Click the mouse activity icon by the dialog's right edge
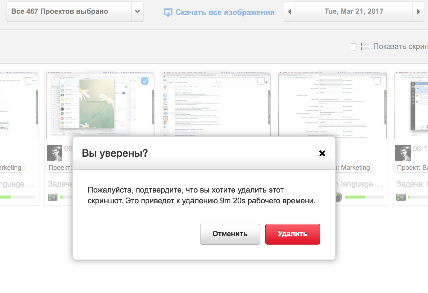Image resolution: width=428 pixels, height=293 pixels. [x=339, y=197]
